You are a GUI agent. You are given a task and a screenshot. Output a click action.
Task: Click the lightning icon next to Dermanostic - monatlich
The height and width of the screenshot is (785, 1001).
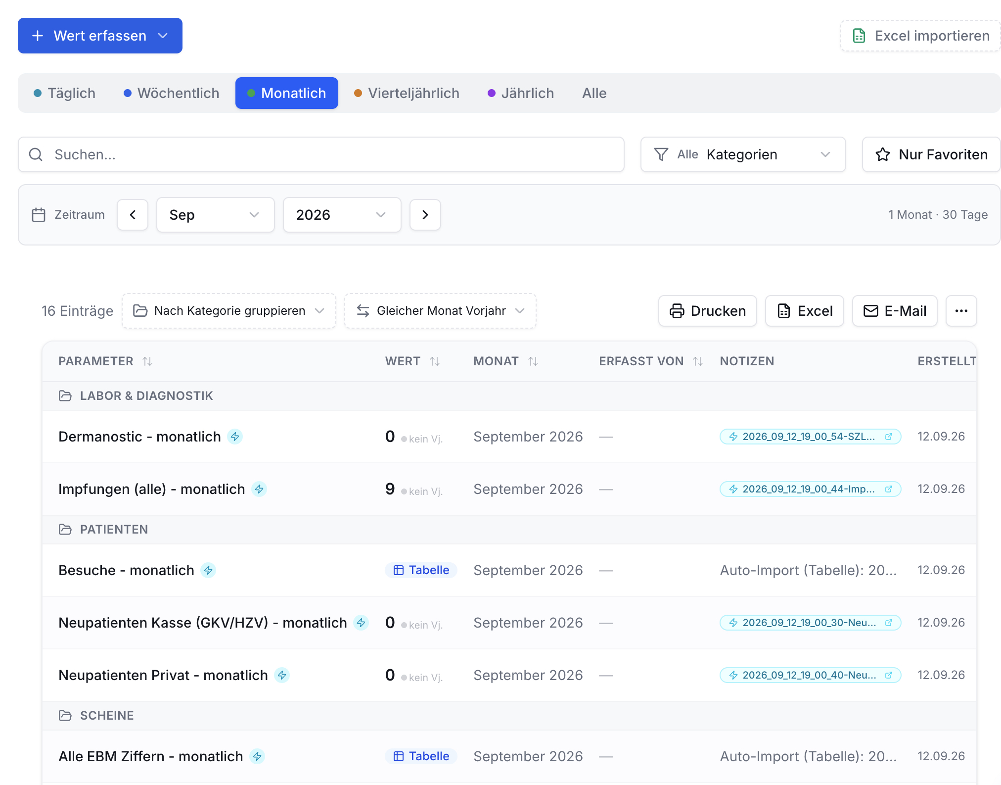(x=235, y=437)
